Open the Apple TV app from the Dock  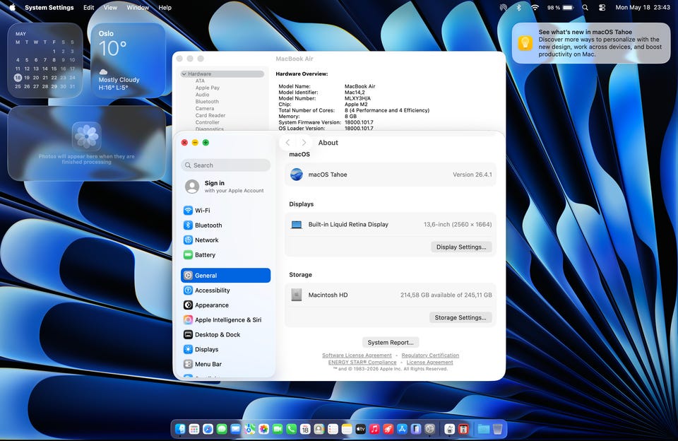(361, 429)
